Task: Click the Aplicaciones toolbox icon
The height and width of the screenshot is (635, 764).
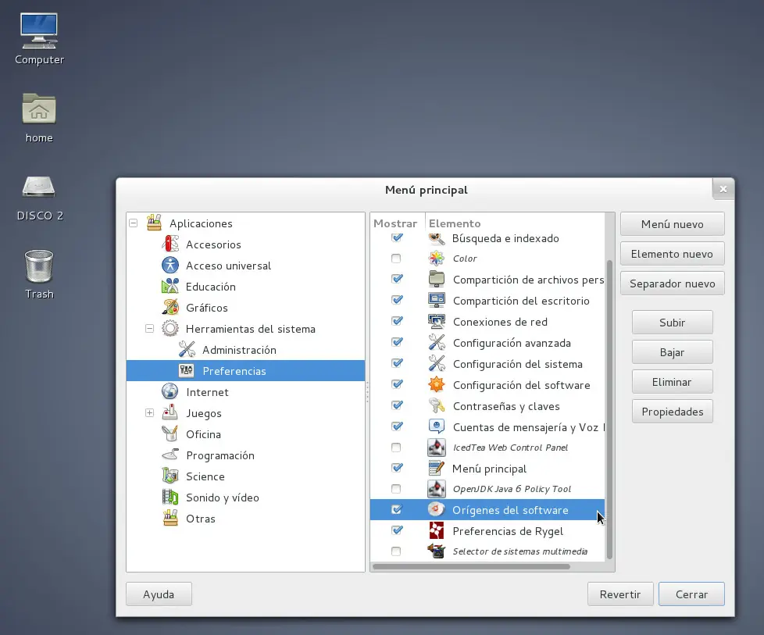Action: [x=154, y=223]
